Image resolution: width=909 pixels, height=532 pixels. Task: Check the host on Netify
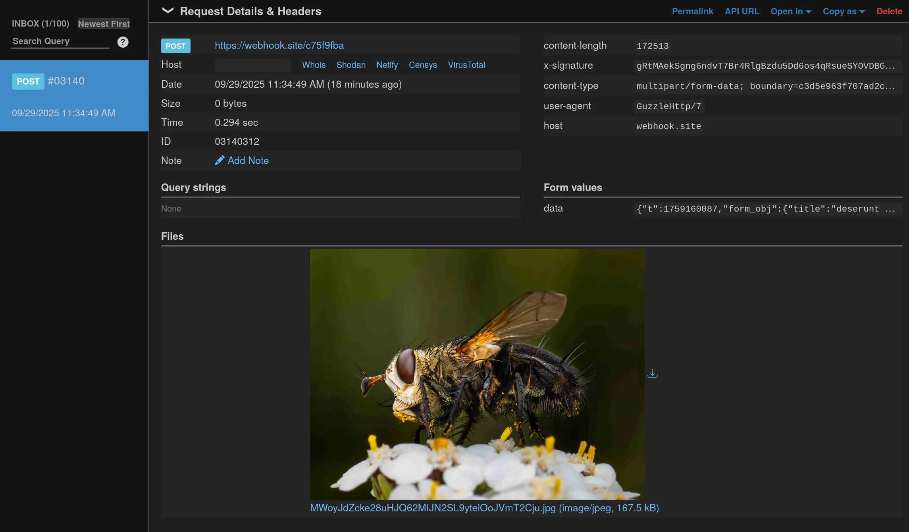[387, 65]
